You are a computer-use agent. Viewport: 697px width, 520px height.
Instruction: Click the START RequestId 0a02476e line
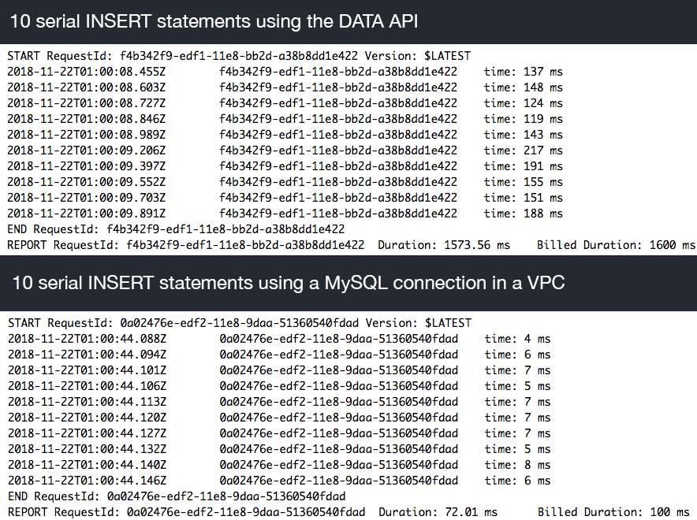[x=240, y=323]
